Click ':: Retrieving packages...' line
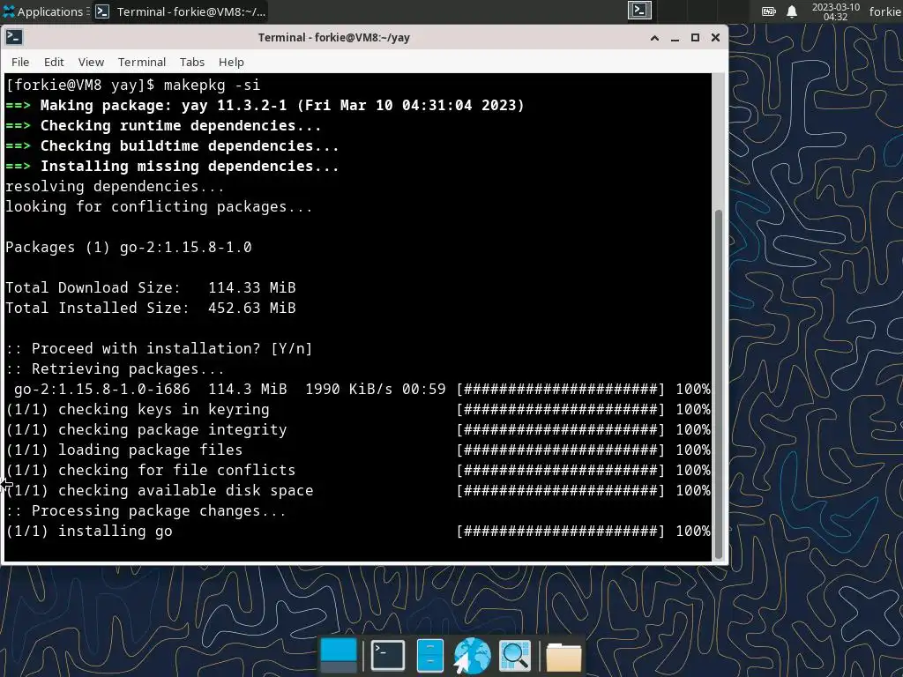Viewport: 903px width, 677px height. coord(115,368)
